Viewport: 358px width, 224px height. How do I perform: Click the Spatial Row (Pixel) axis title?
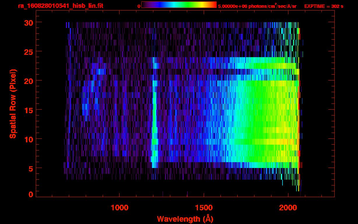tap(13, 104)
